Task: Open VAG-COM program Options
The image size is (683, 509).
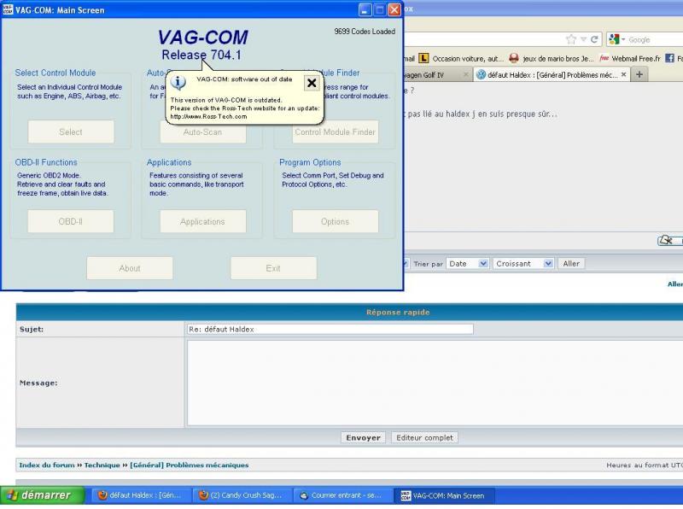Action: click(x=335, y=221)
